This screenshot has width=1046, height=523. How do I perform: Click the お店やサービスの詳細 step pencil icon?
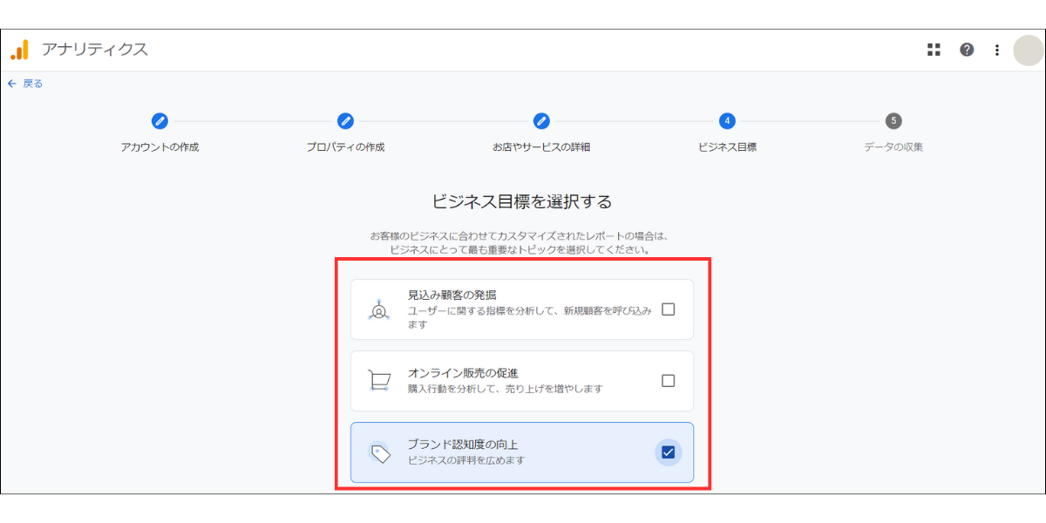tap(541, 121)
